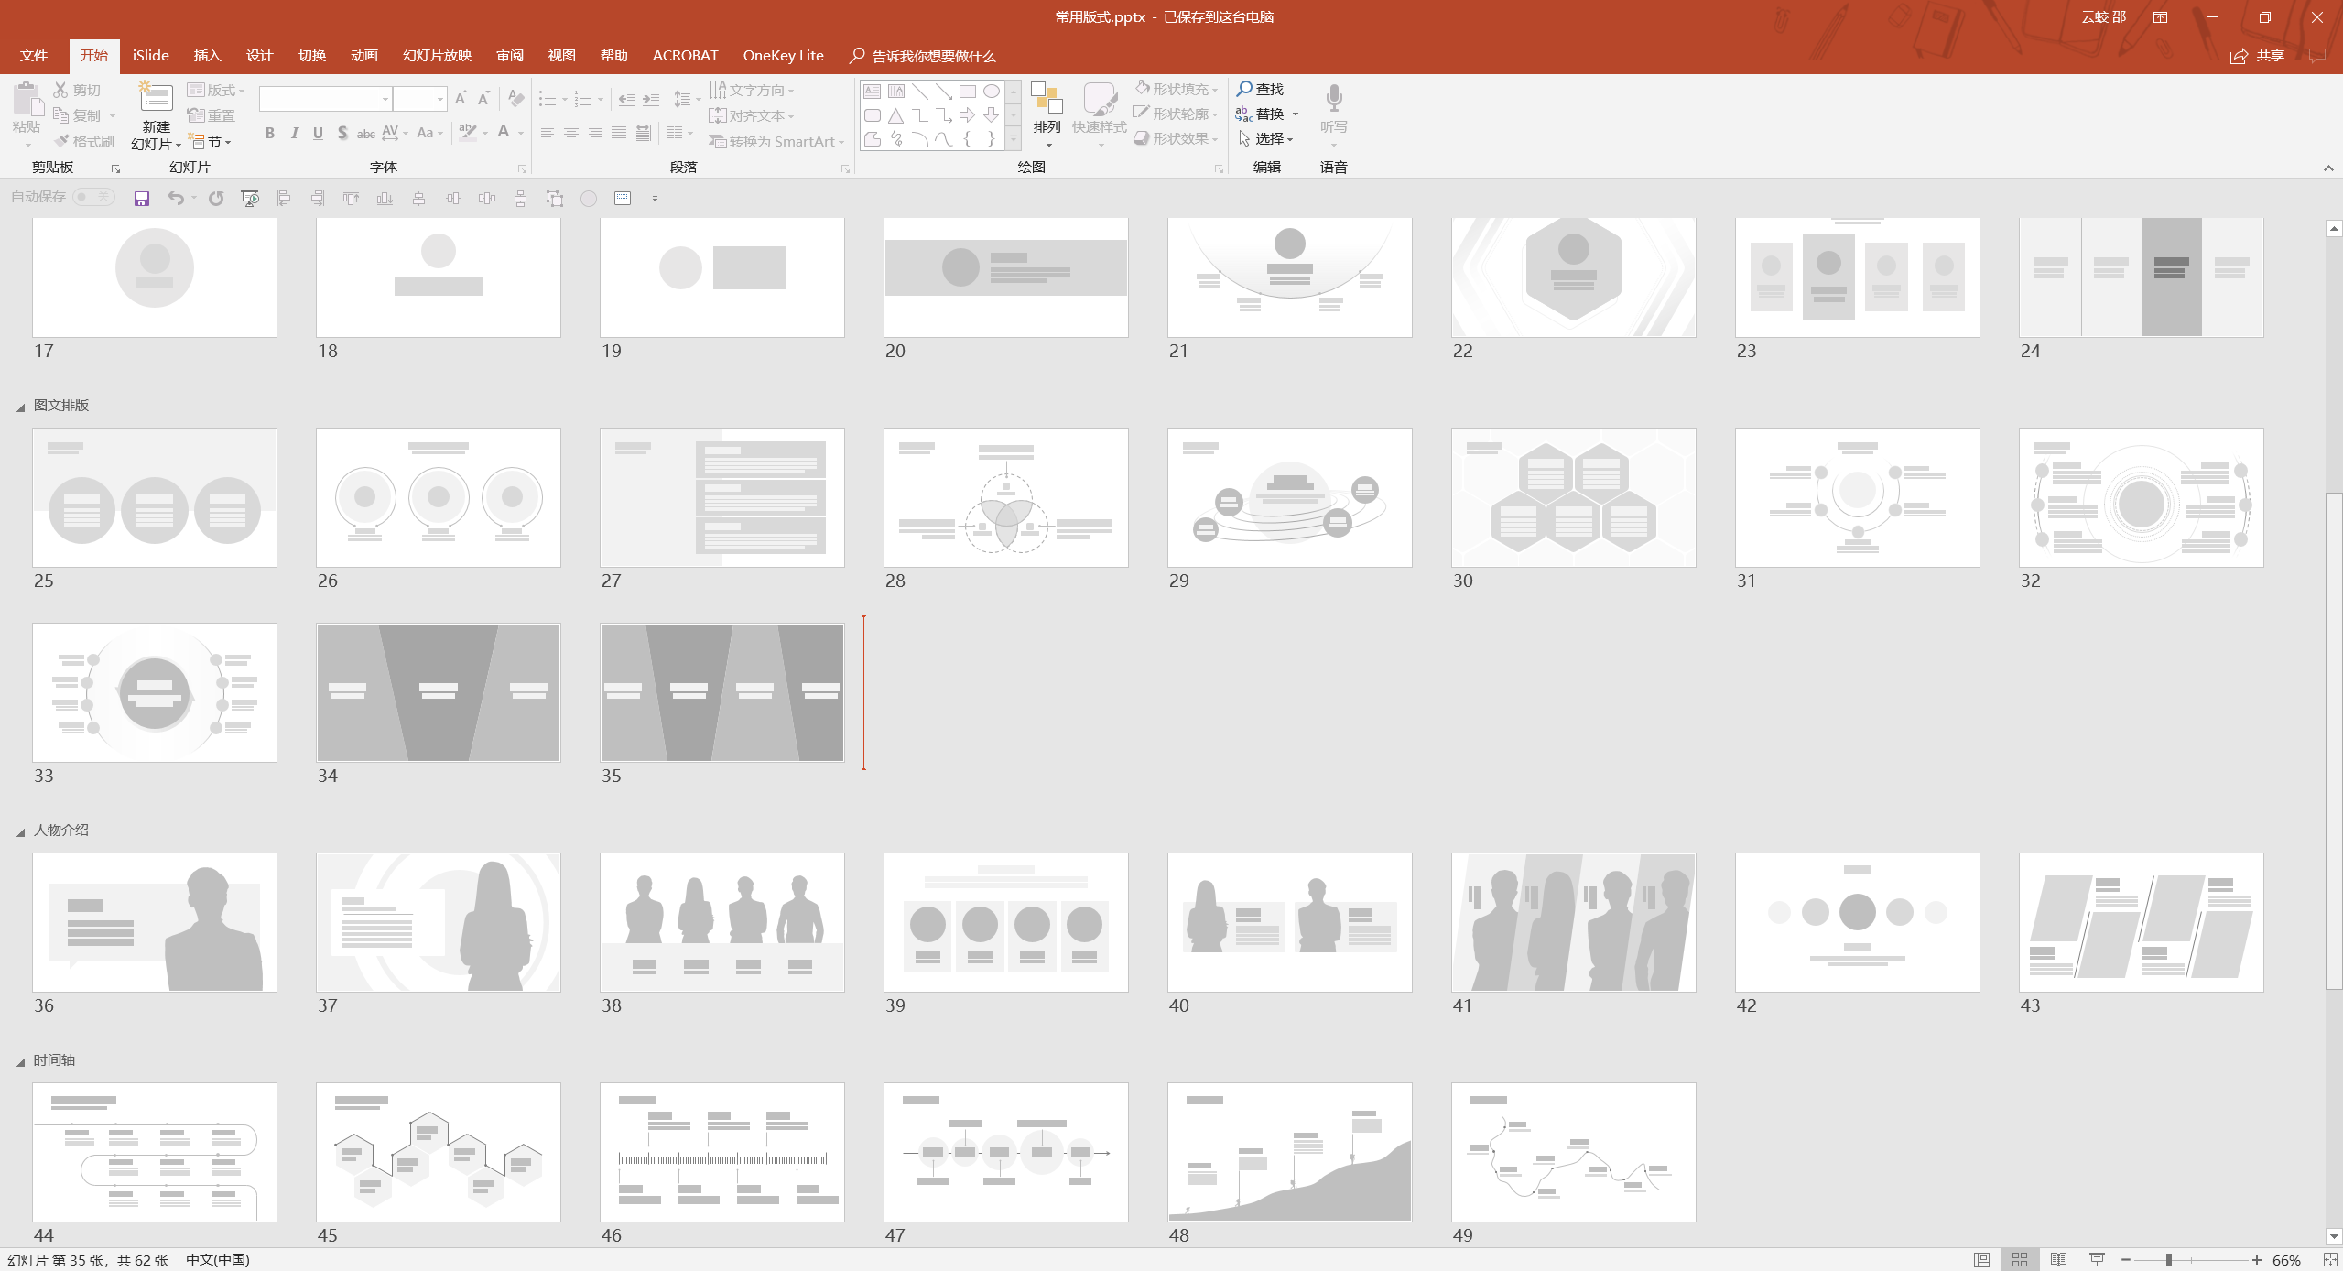Click the Center align paragraph icon
Screen dimensions: 2343x1271
point(570,133)
